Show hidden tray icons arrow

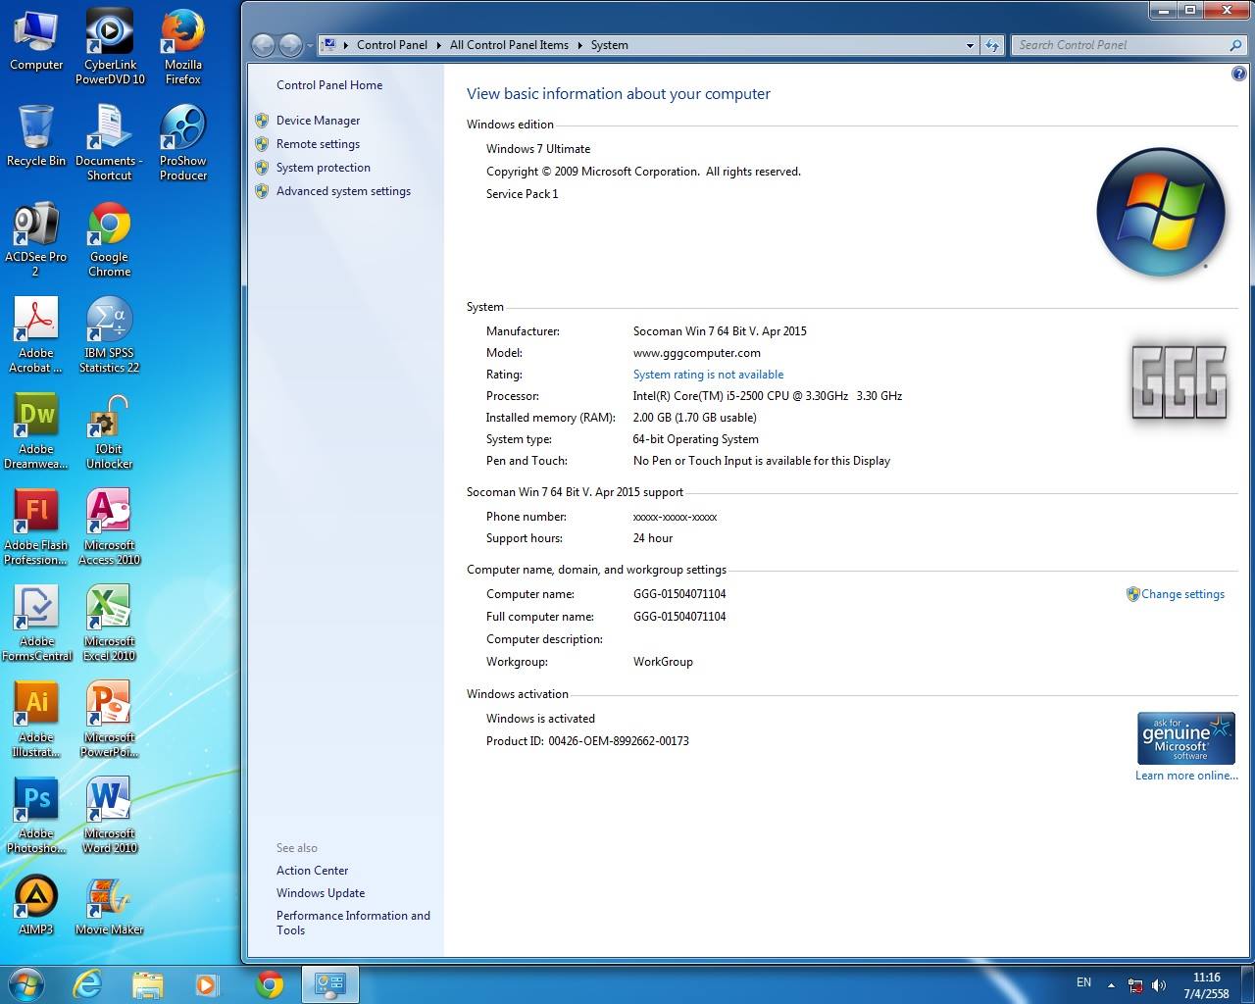[1111, 984]
